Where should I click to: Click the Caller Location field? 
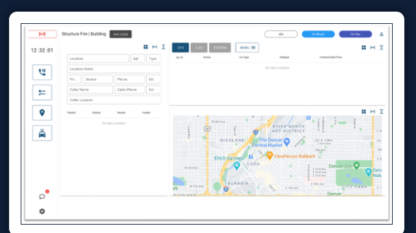(114, 100)
